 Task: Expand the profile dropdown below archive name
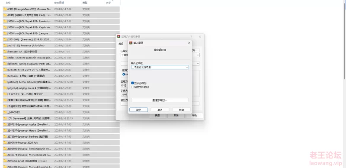[198, 64]
